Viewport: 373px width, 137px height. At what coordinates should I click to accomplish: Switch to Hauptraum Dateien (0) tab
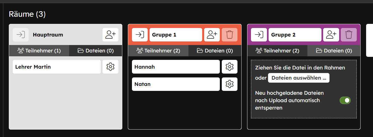[96, 51]
